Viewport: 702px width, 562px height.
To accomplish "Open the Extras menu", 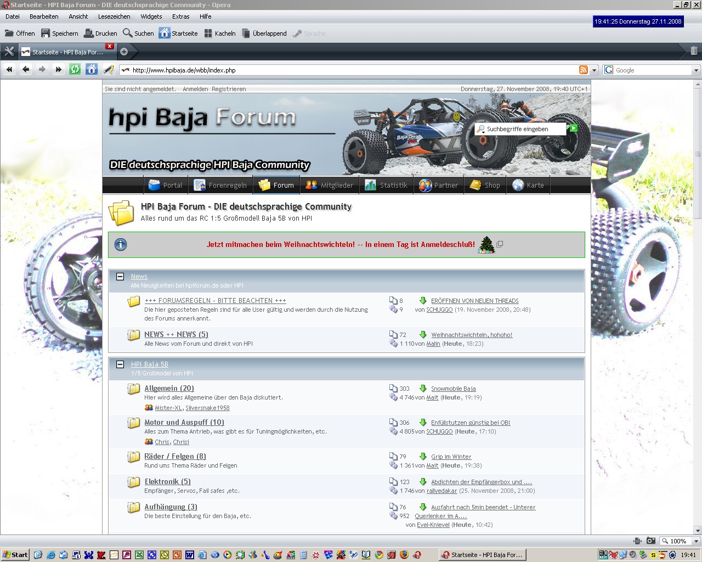I will pos(181,16).
